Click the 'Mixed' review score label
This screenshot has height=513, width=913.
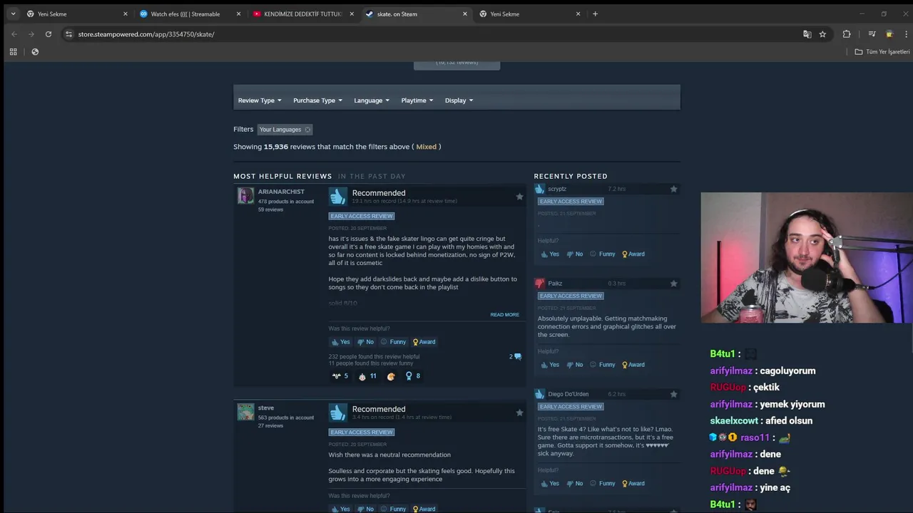click(426, 147)
